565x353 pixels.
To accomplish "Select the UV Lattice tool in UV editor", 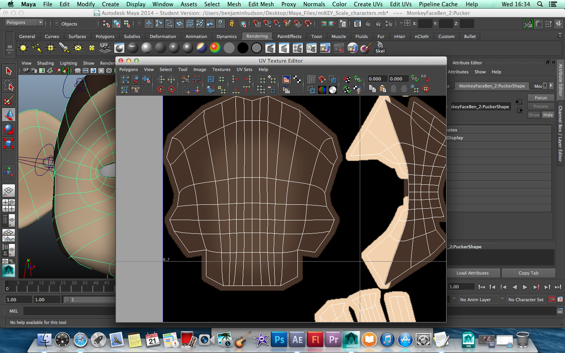I will tap(126, 79).
